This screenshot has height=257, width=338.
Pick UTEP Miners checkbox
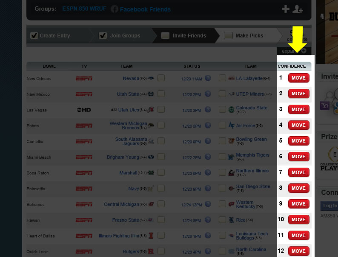pos(222,94)
